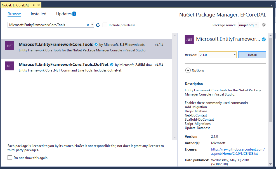Click the Get-DbContext command text
Viewport: 276px width, 169px height.
(196, 115)
